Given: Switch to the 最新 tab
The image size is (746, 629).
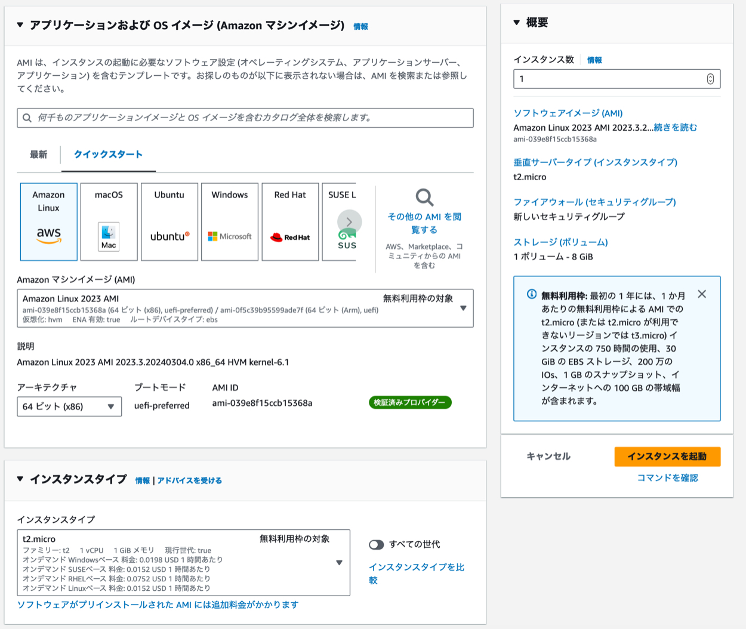Looking at the screenshot, I should coord(39,155).
